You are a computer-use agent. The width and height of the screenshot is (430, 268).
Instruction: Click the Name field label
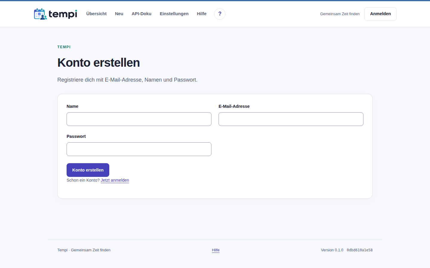point(72,106)
